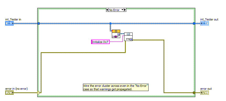
Task: Go to previous case with left arrow
Action: (x=107, y=10)
